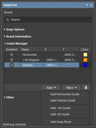Choose Add -45 Guide
This screenshot has width=96, height=128.
[x=60, y=114]
